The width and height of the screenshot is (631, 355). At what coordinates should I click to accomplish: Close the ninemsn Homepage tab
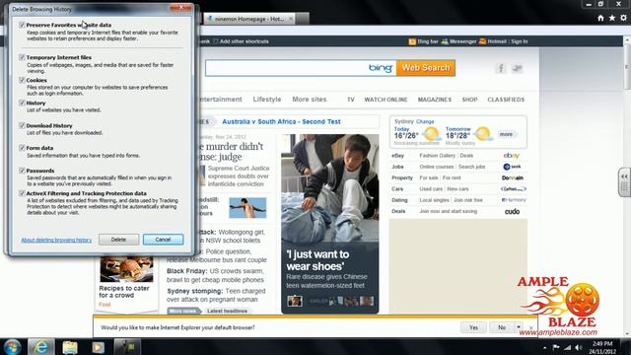[291, 19]
